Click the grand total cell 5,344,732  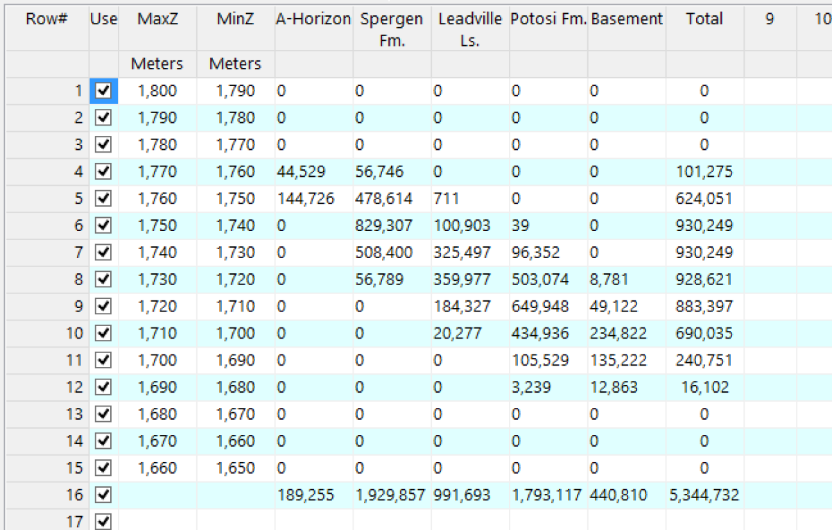704,495
